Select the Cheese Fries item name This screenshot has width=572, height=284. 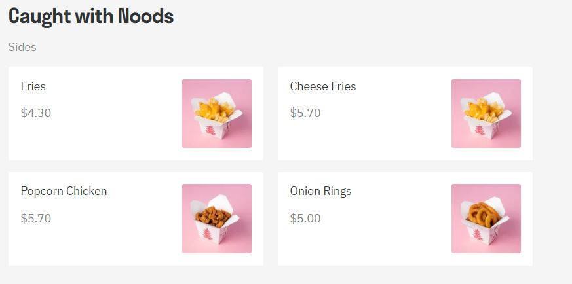pyautogui.click(x=323, y=86)
